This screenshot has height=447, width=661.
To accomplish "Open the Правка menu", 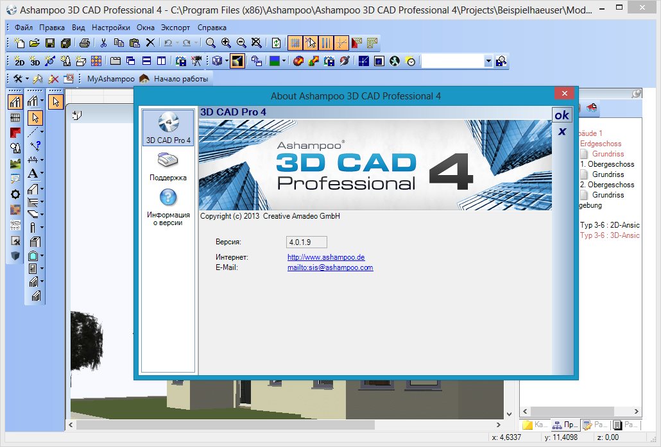I will (52, 28).
